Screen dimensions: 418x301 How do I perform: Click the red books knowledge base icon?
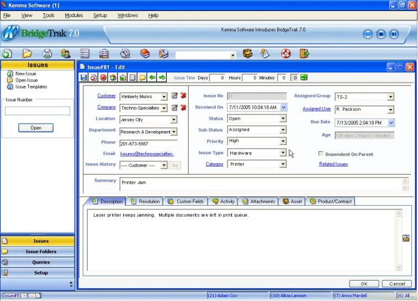[145, 54]
